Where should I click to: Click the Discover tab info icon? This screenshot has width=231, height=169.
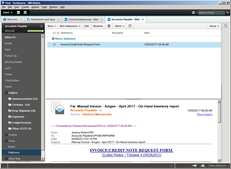pos(5,19)
